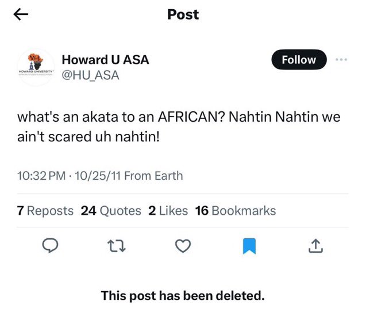Screen dimensions: 366x321
Task: Select the 'Post' header title
Action: 183,14
